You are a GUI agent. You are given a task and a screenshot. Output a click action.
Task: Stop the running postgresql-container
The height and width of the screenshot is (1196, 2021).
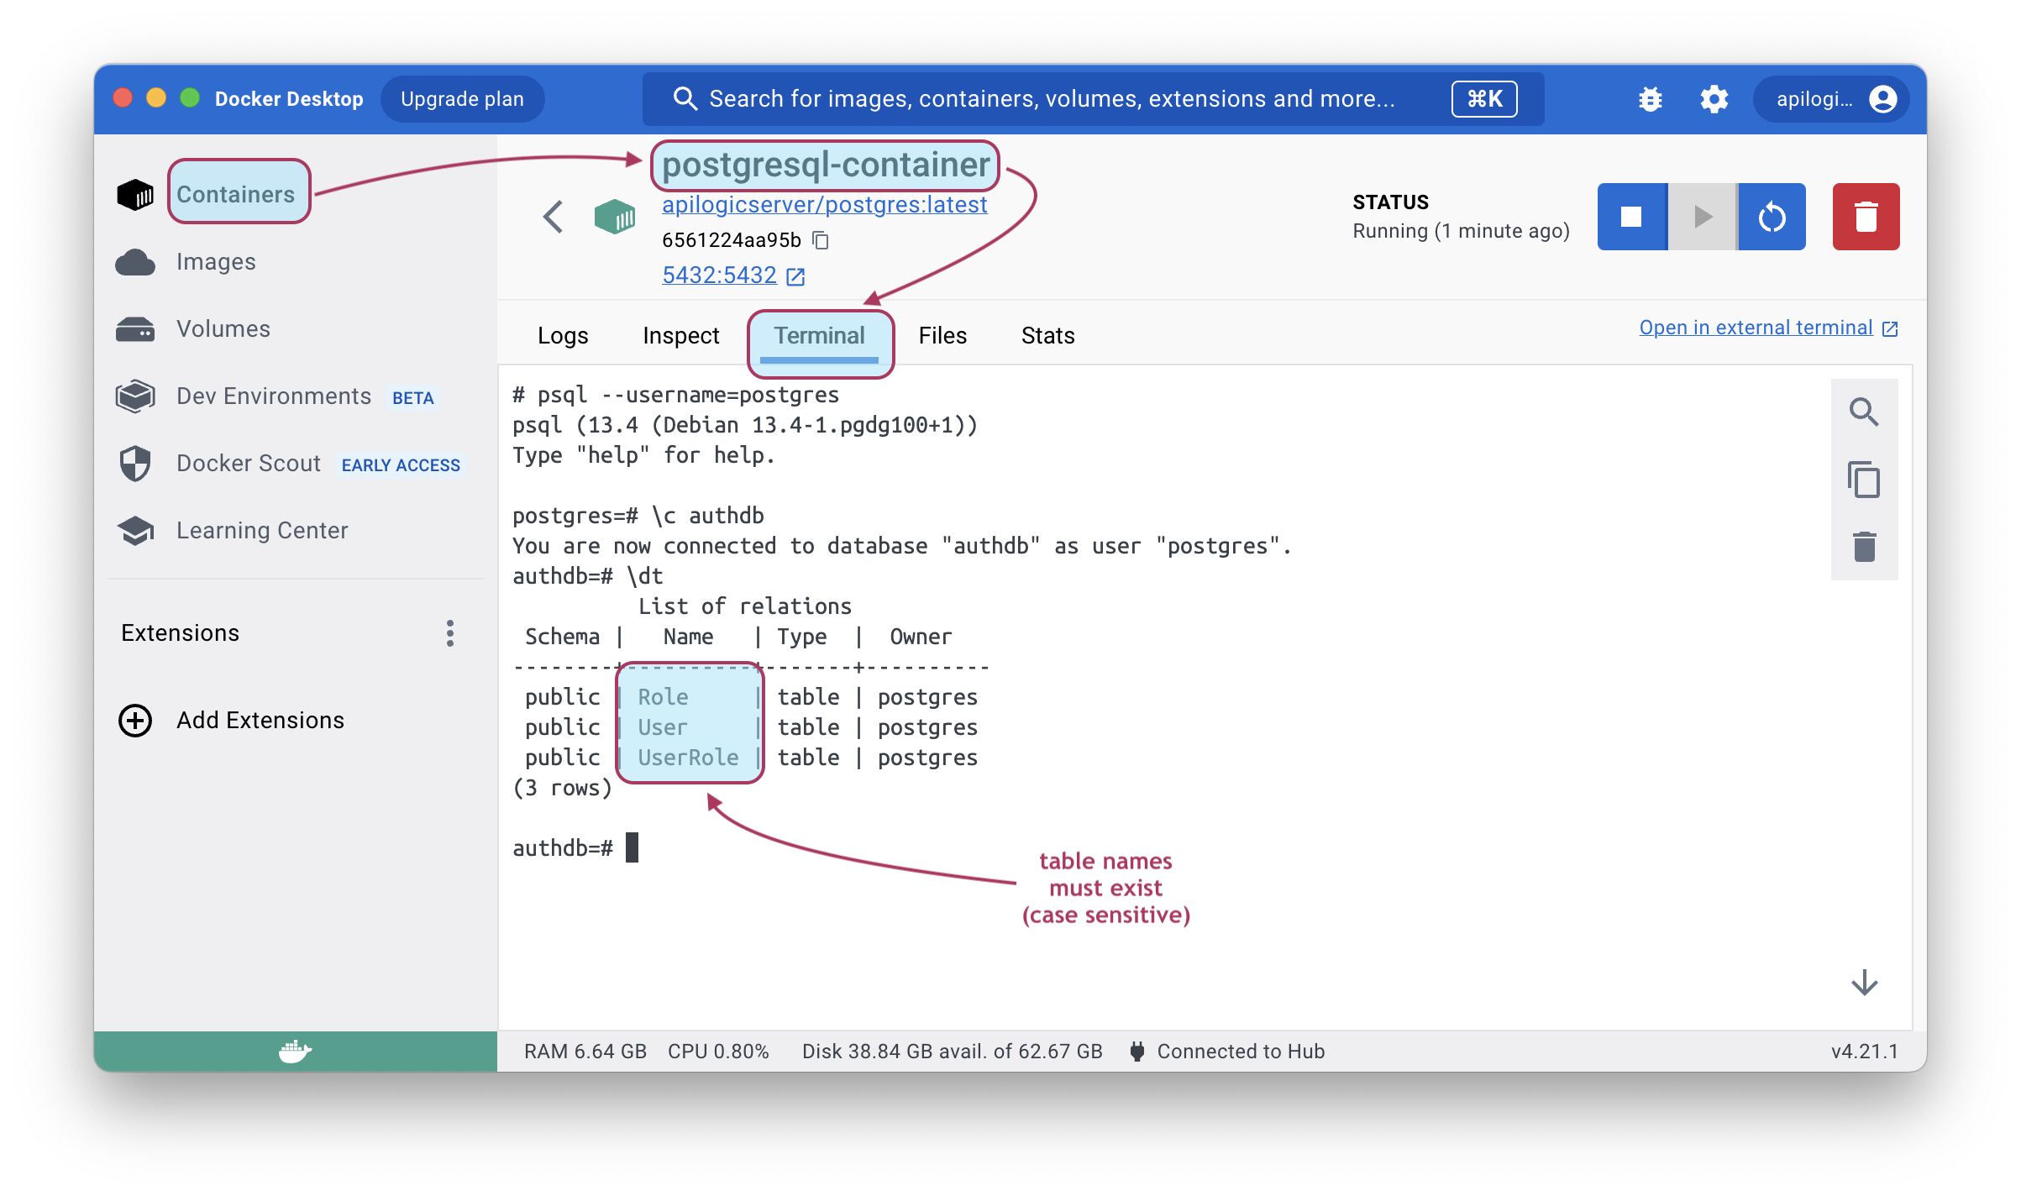coord(1631,217)
